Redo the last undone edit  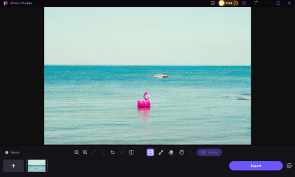(122, 152)
